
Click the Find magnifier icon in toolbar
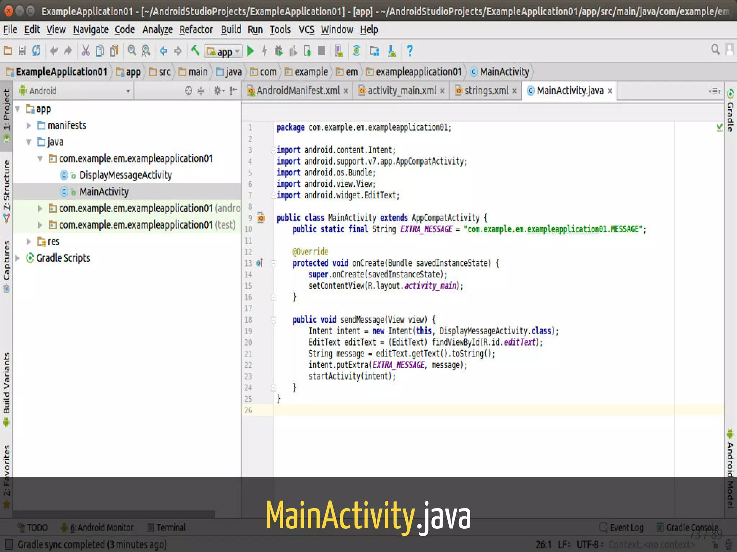[x=132, y=51]
